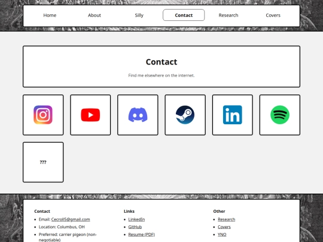Open the Spotify icon card
Viewport: 323px width, 242px height.
point(280,115)
